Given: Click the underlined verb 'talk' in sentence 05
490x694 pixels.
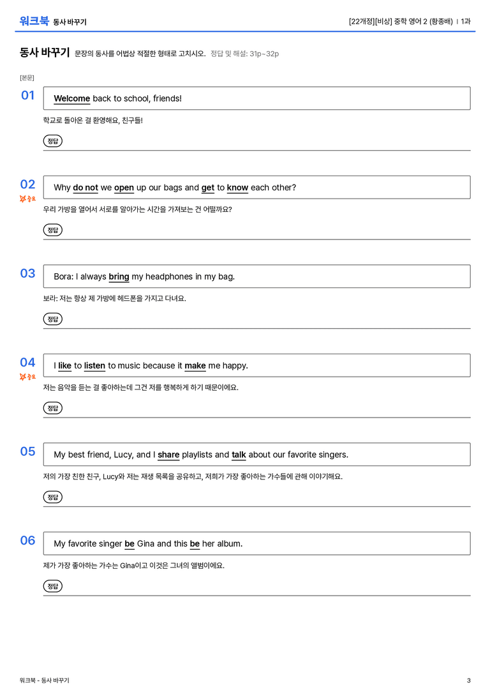Looking at the screenshot, I should click(239, 455).
